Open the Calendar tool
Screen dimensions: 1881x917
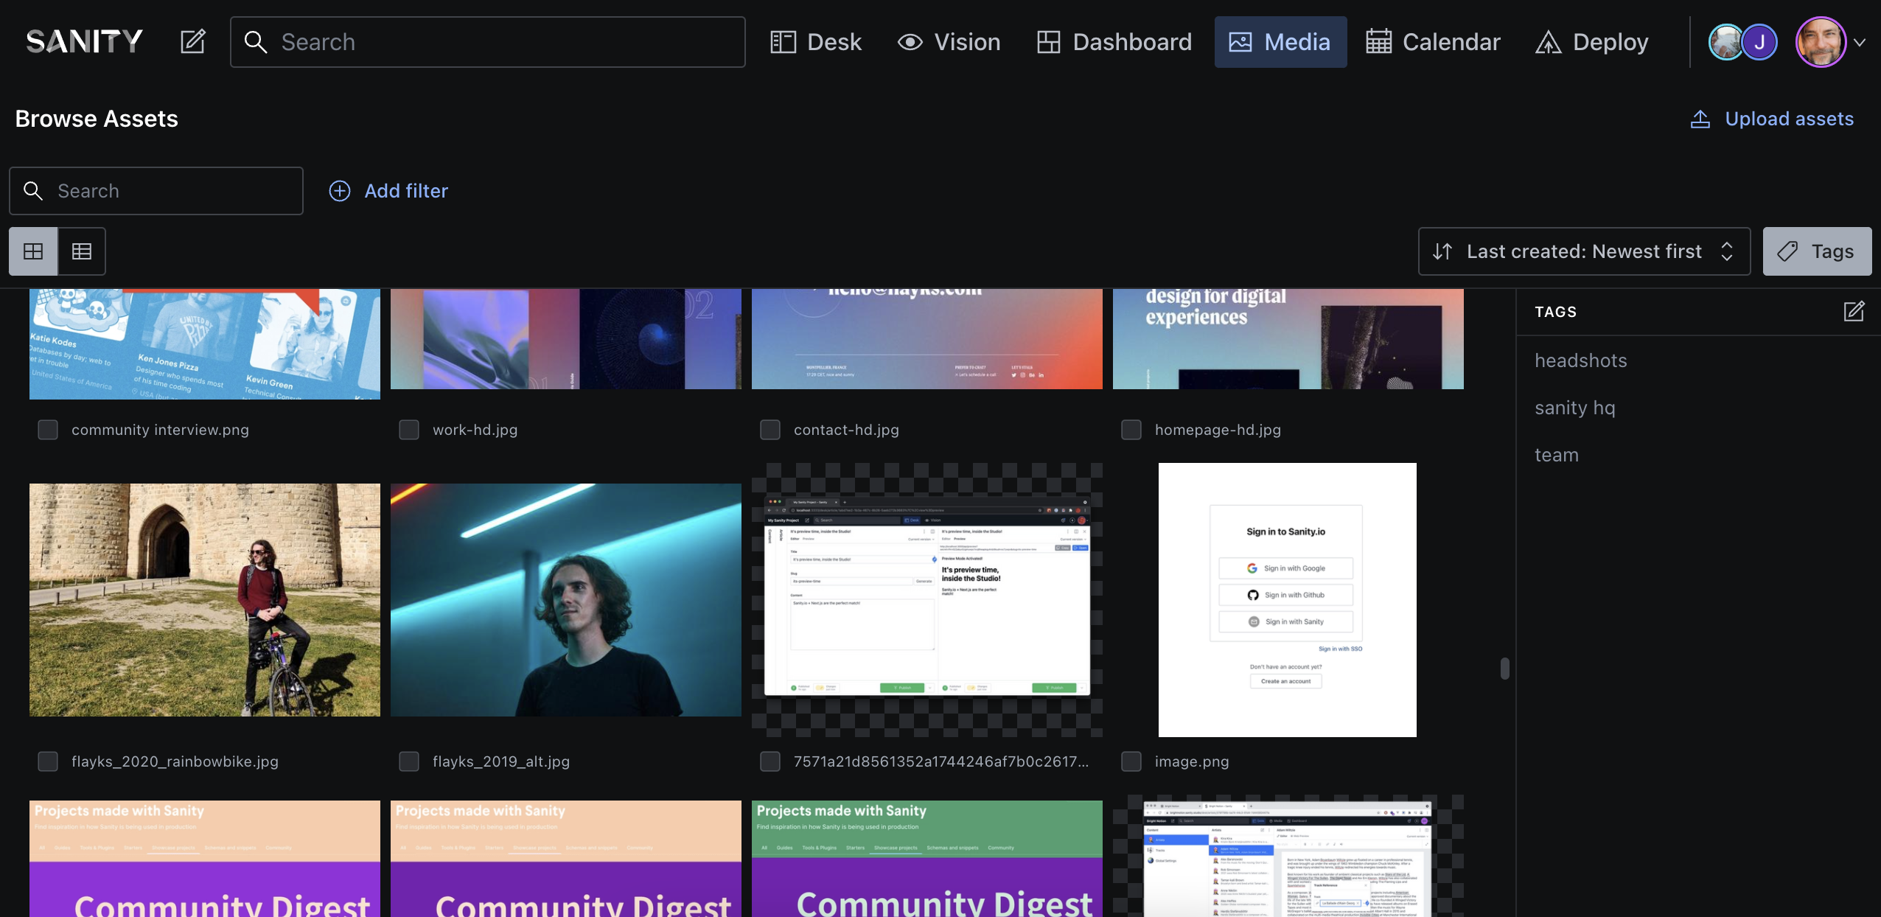point(1433,42)
